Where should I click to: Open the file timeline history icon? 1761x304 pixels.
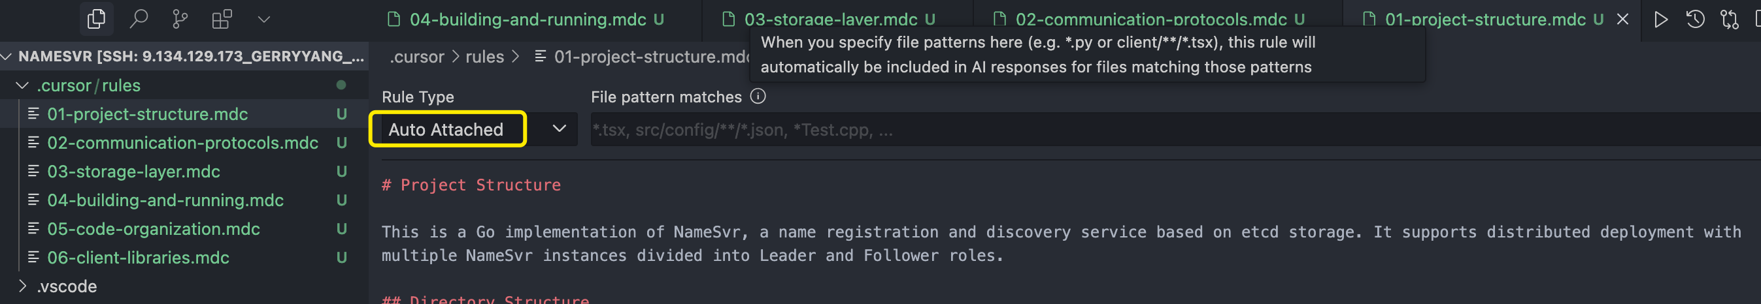[x=1696, y=19]
